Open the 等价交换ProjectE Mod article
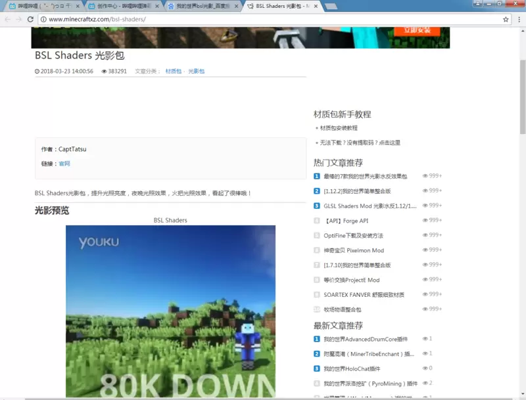526x400 pixels. click(352, 280)
